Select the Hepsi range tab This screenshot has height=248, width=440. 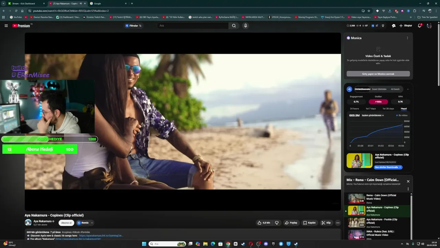click(404, 108)
